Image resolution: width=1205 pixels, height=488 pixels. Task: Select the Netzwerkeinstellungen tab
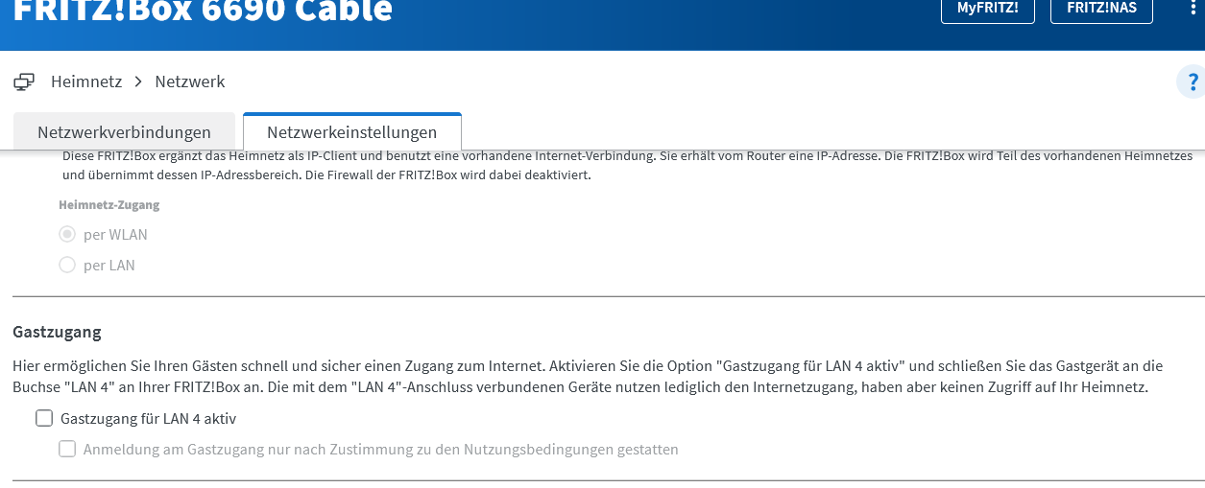pos(352,132)
